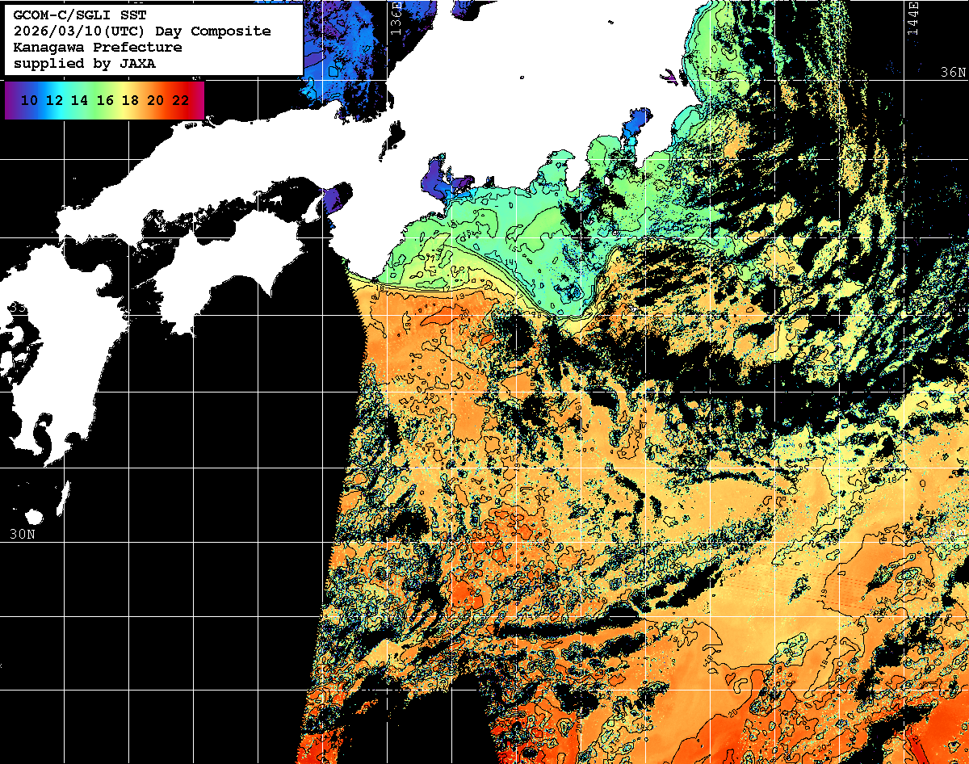Image resolution: width=969 pixels, height=764 pixels.
Task: Click the 2026/03/10(UTC) Day Composite date line
Action: click(142, 31)
